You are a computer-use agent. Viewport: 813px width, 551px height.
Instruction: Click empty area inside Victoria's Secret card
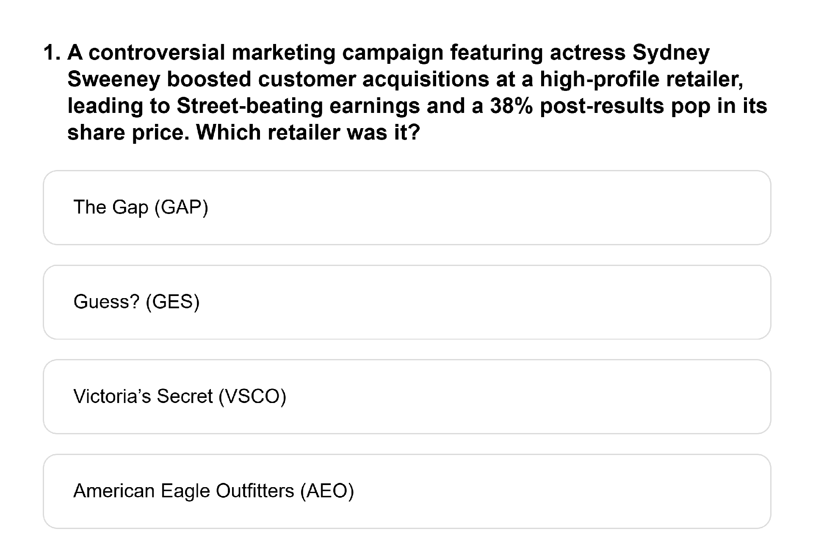pos(529,397)
